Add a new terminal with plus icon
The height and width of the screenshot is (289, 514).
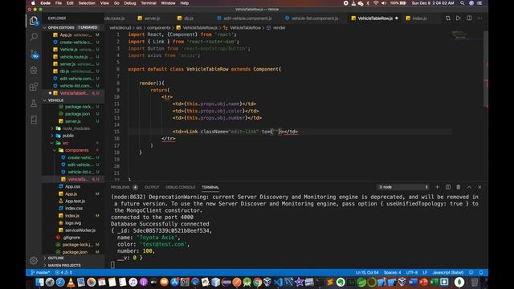(437, 187)
